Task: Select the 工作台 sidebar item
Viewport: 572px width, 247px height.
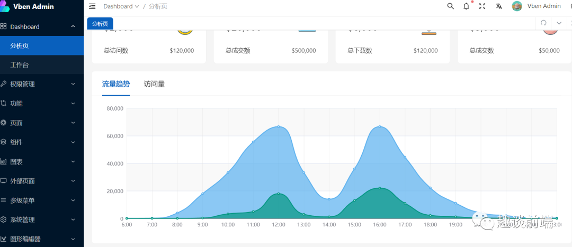Action: 42,65
